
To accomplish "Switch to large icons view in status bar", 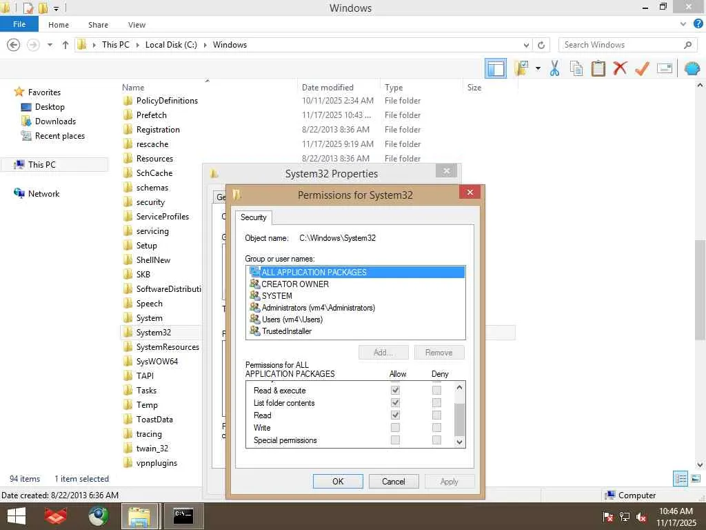I will [x=695, y=479].
